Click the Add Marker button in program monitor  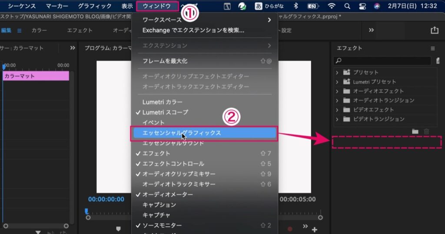click(118, 229)
